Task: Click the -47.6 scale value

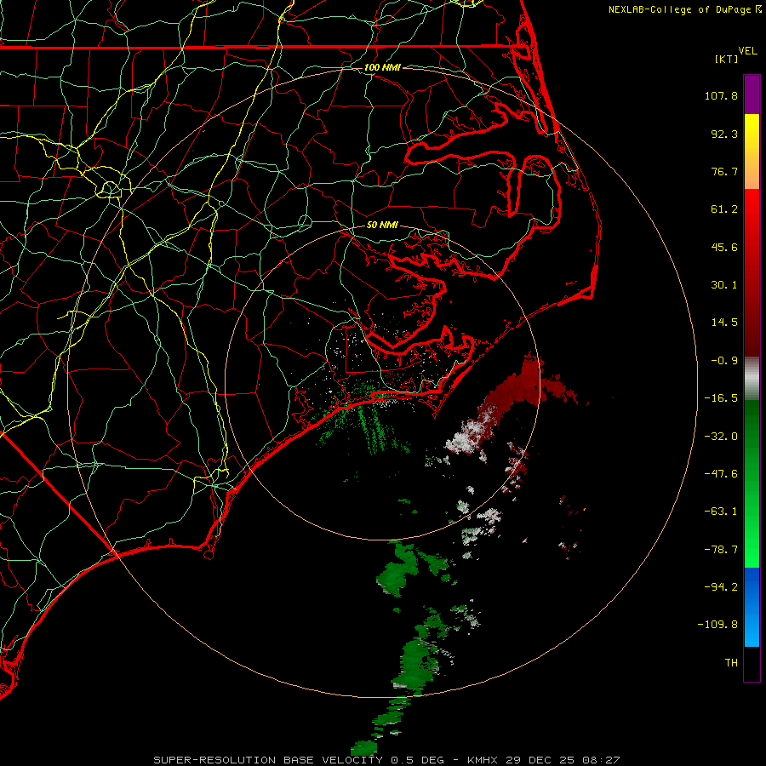Action: pyautogui.click(x=721, y=474)
